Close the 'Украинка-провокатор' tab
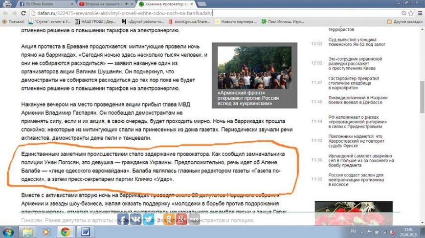This screenshot has width=425, height=238. coord(192,4)
